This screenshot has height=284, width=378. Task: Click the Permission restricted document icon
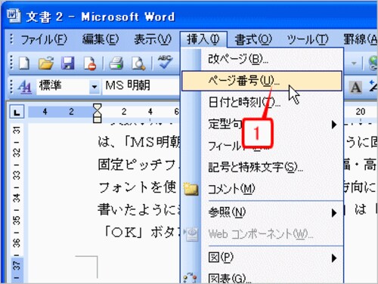(x=90, y=63)
